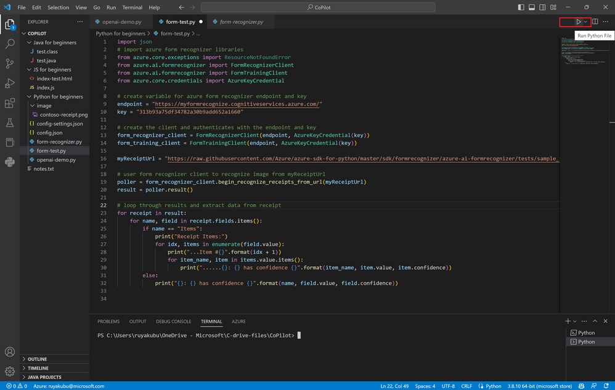Toggle the bottom panel layout button
This screenshot has width=615, height=390.
532,7
